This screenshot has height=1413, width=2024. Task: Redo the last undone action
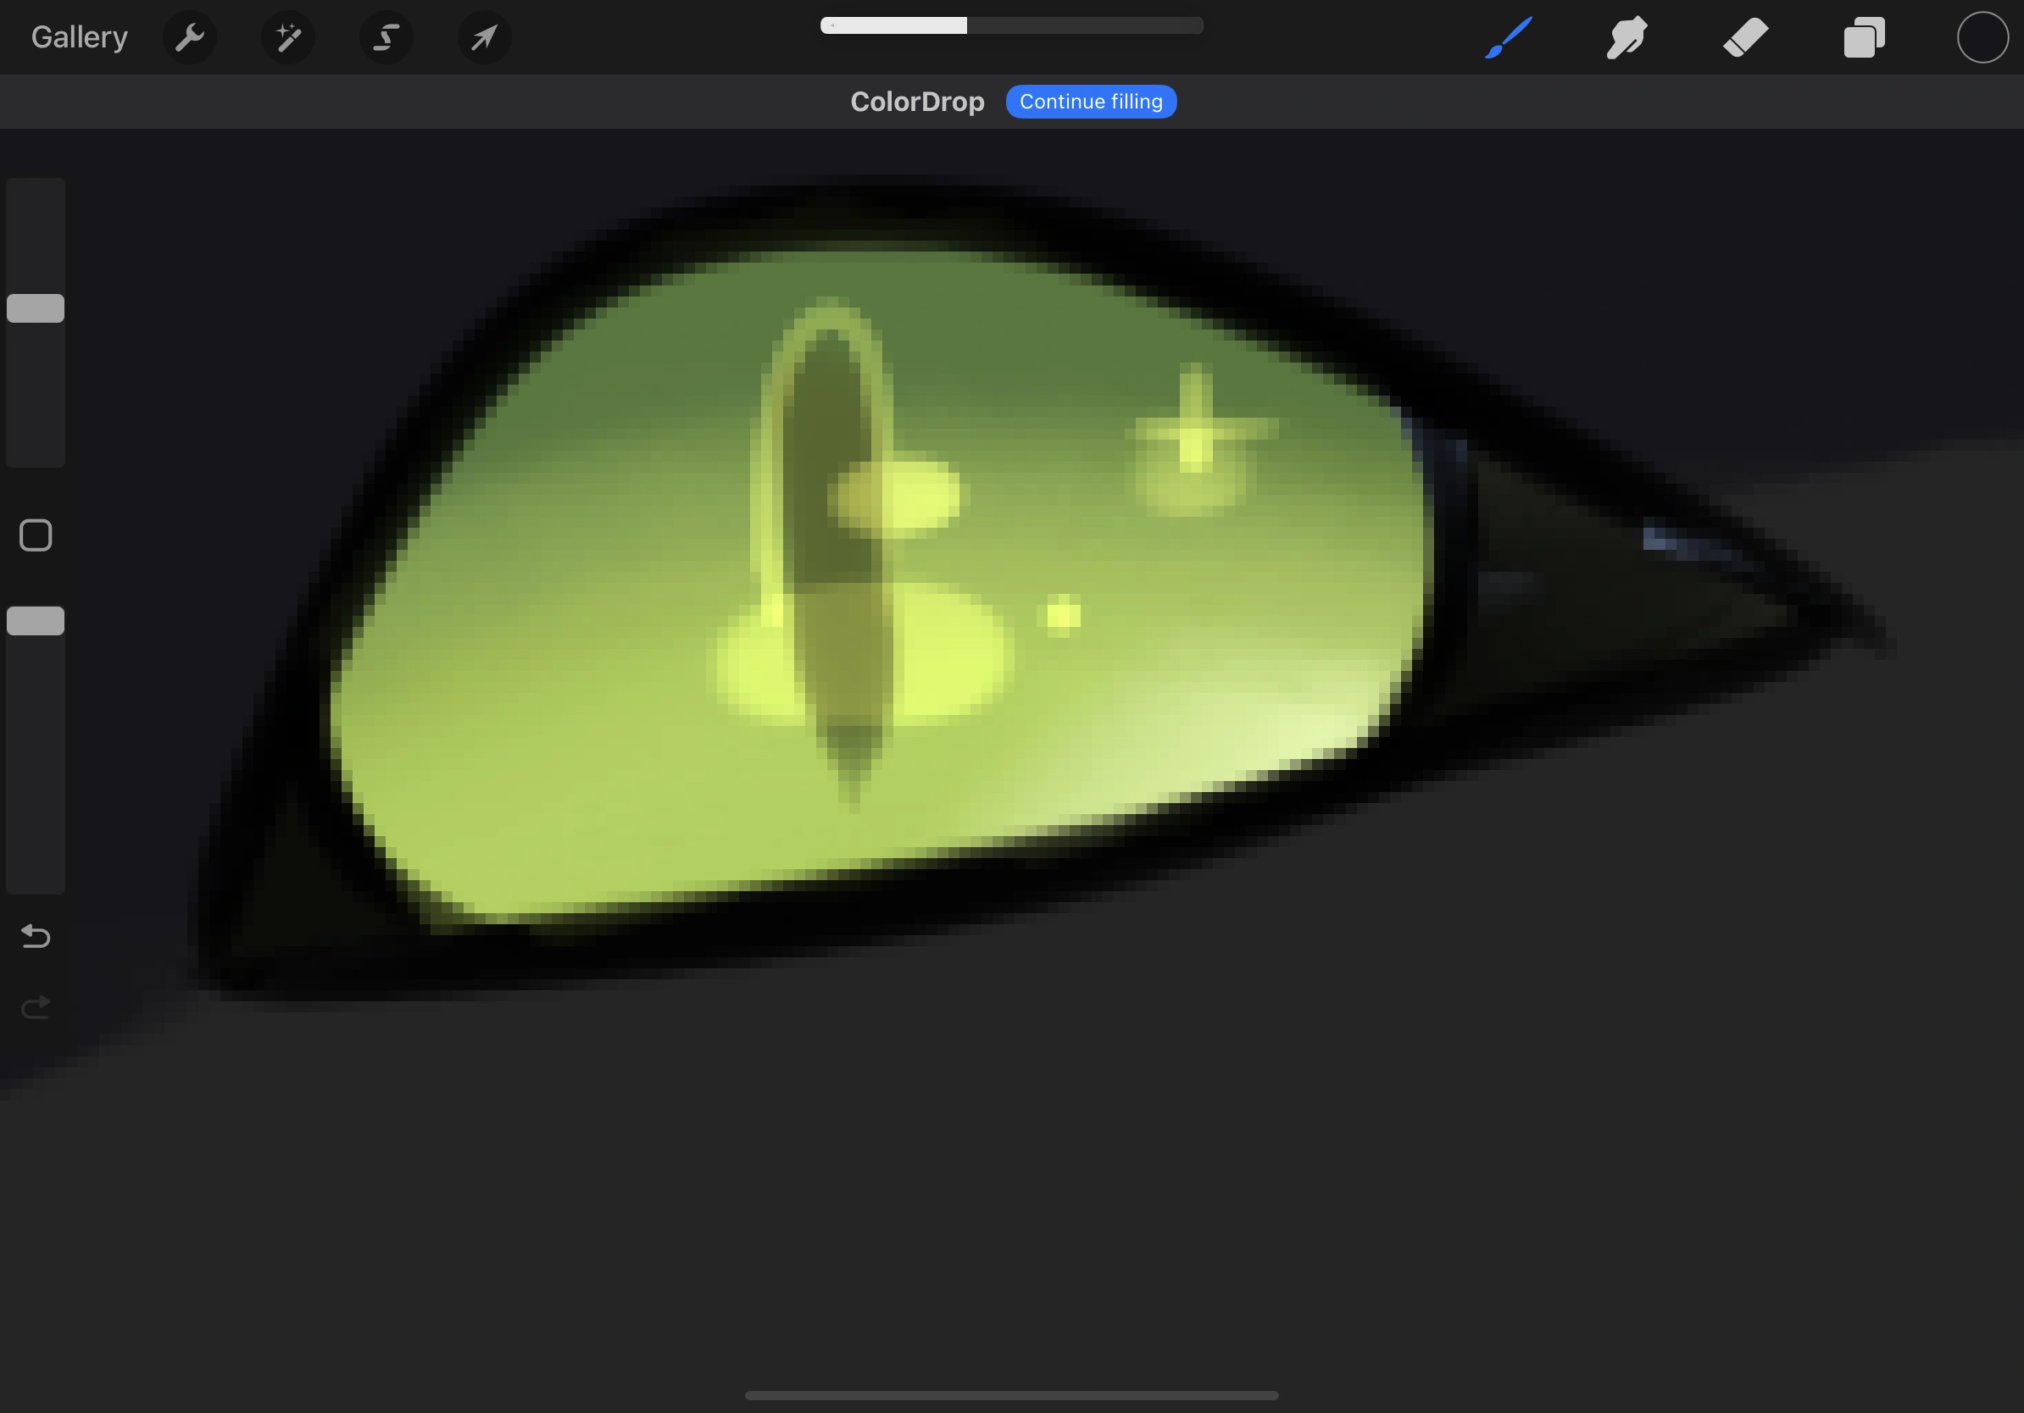click(x=36, y=1007)
